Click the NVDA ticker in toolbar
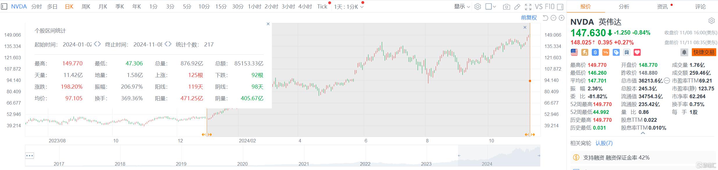This screenshot has width=718, height=170. (19, 6)
